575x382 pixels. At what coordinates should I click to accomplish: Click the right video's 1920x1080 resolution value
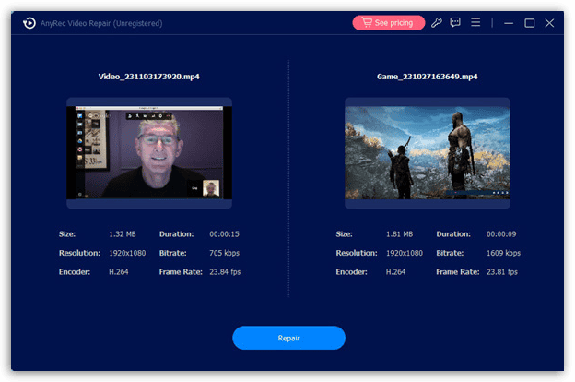(x=405, y=253)
